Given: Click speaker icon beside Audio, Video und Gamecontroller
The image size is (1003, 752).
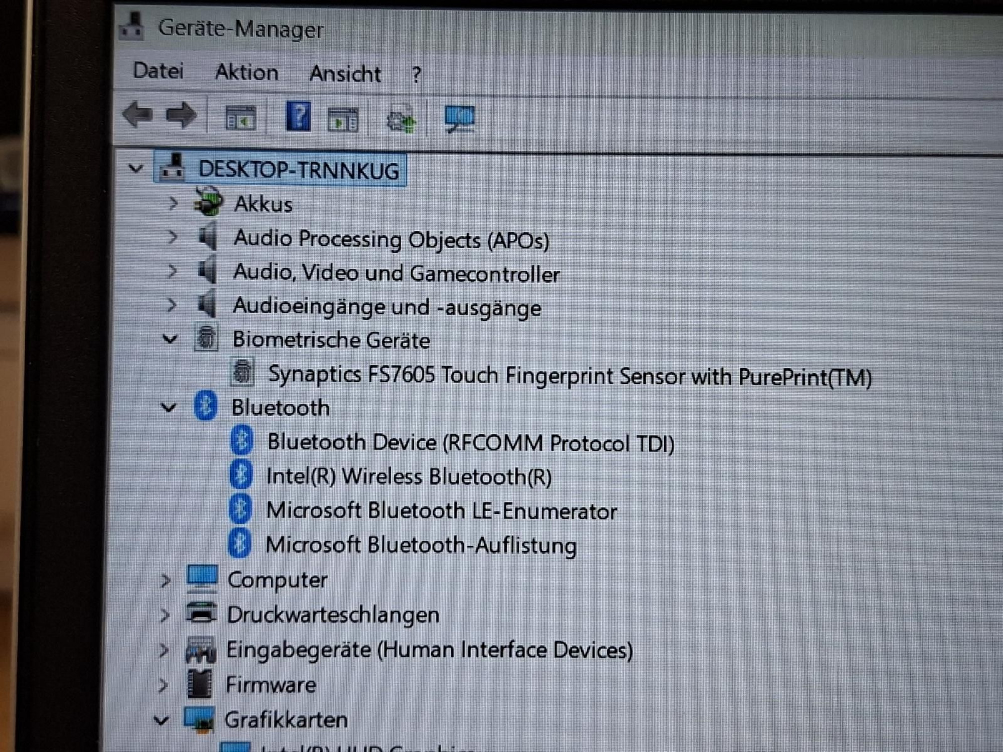Looking at the screenshot, I should coord(206,269).
